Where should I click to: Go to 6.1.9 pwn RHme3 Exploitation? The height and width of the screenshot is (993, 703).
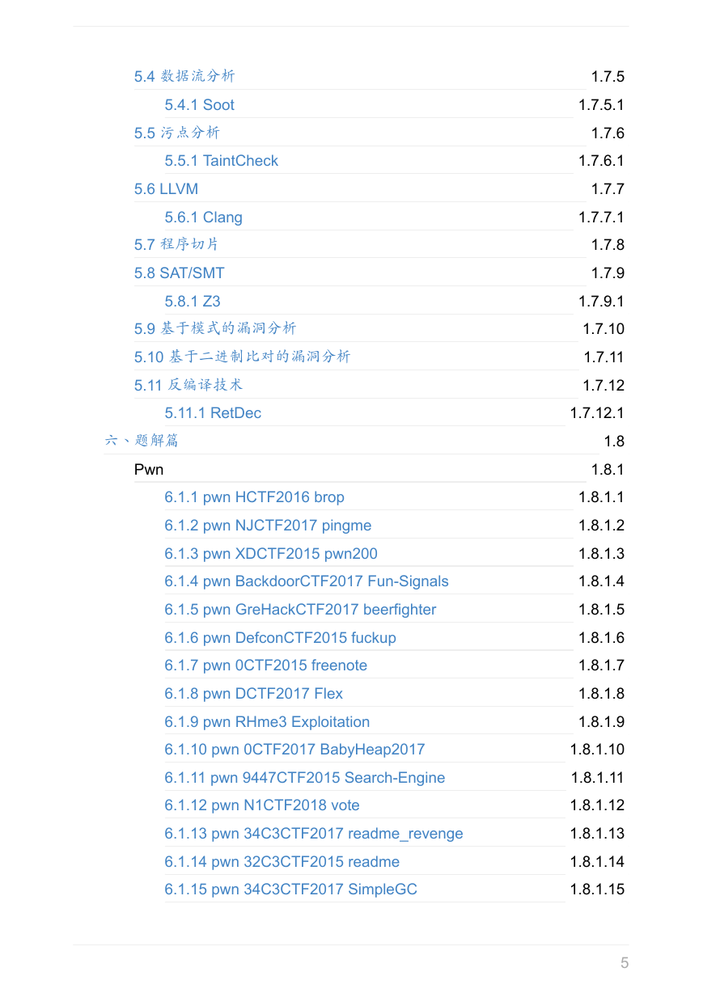[x=267, y=722]
